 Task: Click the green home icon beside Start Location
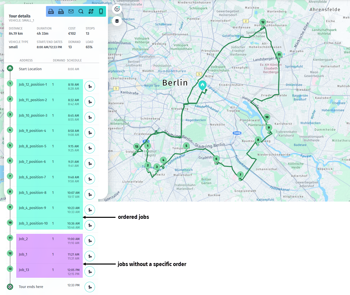(10, 68)
